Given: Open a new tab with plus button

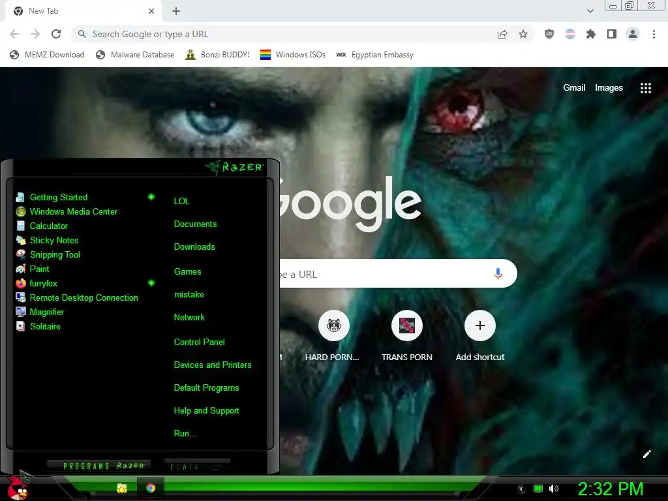Looking at the screenshot, I should pyautogui.click(x=176, y=11).
